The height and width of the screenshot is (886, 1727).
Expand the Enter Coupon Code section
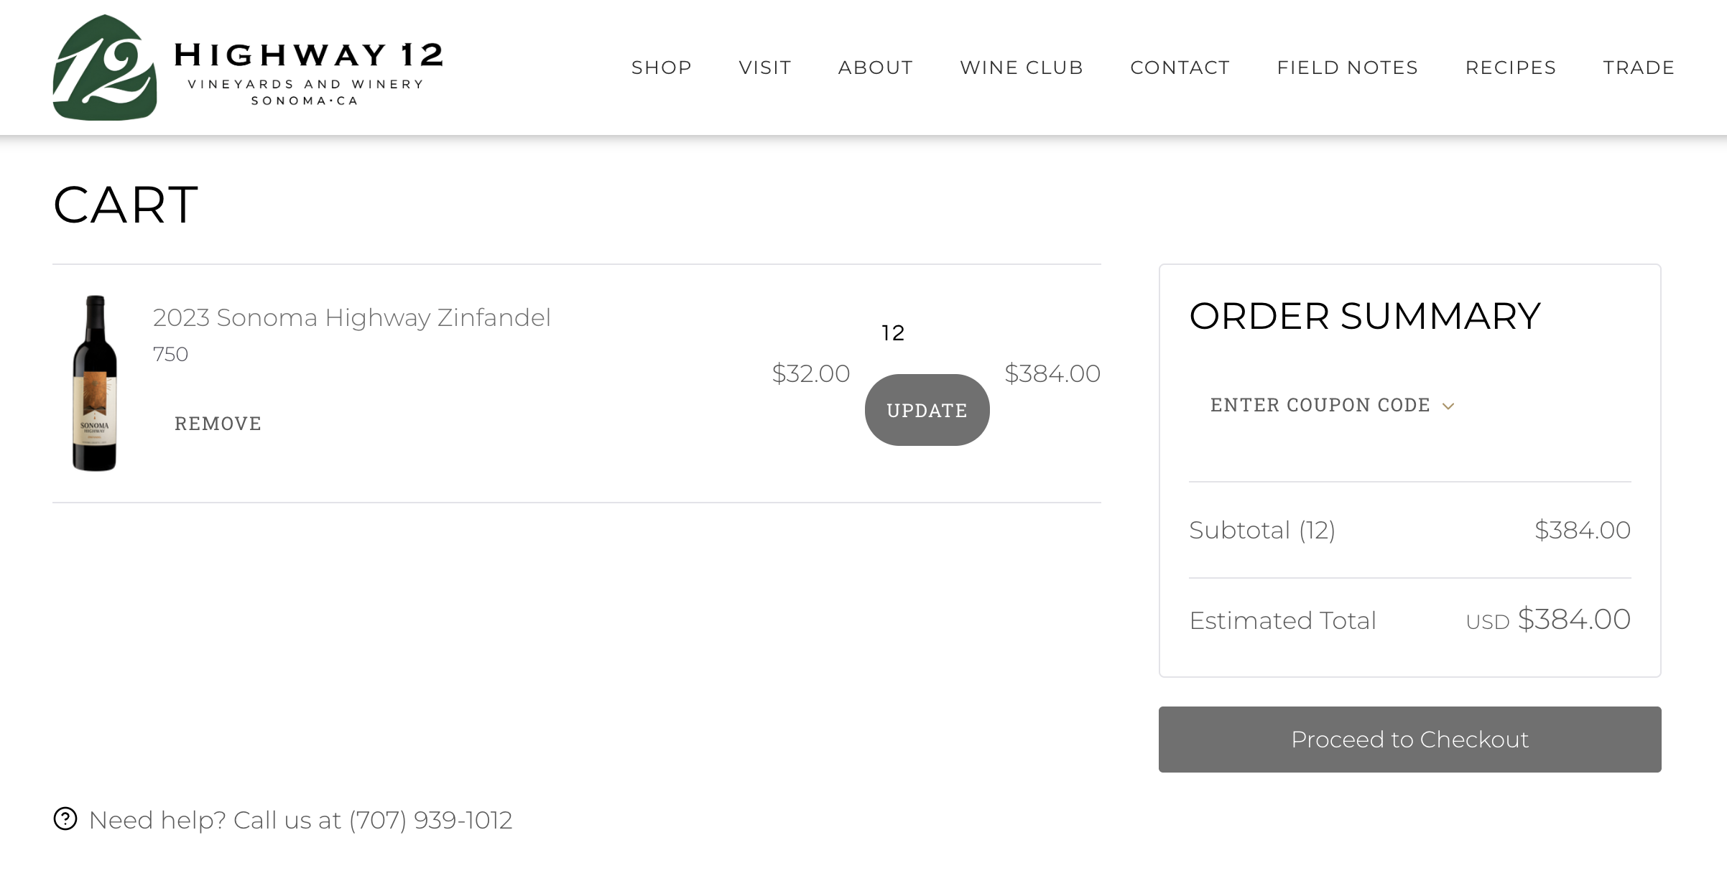1320,405
